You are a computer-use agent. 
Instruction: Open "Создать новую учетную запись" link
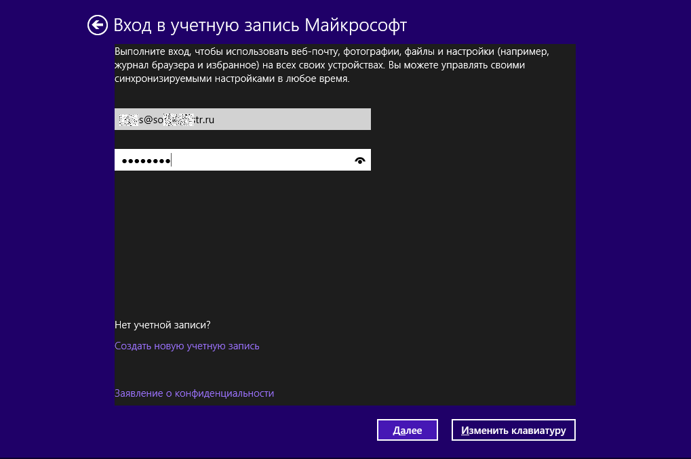[x=187, y=346]
